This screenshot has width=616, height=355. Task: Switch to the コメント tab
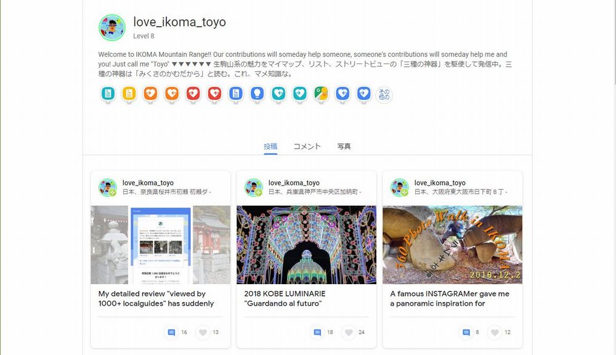point(307,146)
